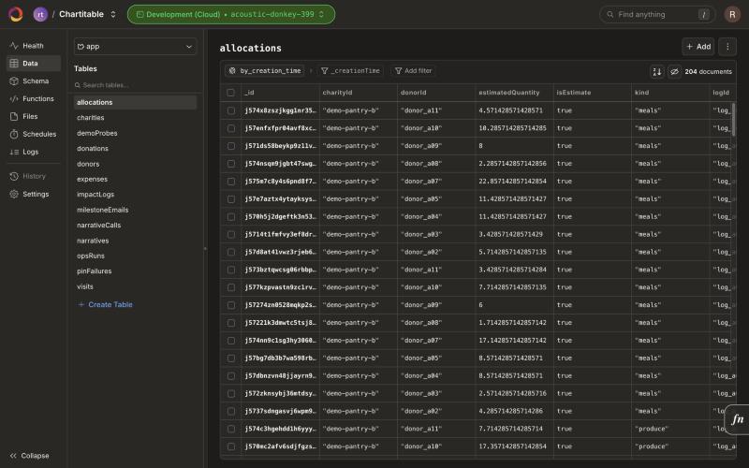Select the pinFailures table
Viewport: 749px width, 468px height.
[135, 271]
